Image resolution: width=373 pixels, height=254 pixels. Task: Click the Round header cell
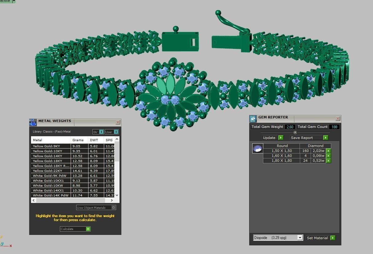[282, 146]
